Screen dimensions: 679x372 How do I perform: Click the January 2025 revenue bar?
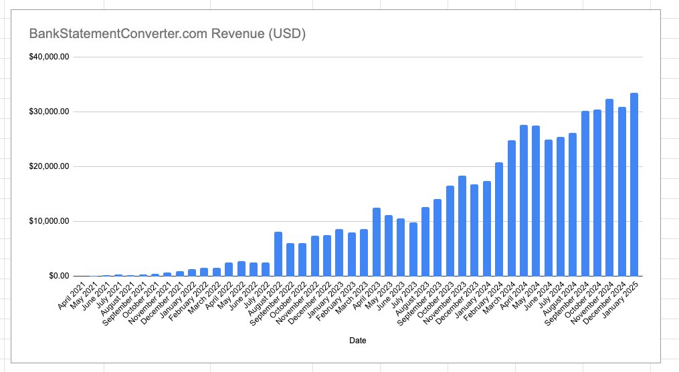click(x=634, y=184)
